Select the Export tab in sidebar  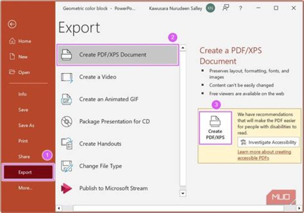click(28, 172)
